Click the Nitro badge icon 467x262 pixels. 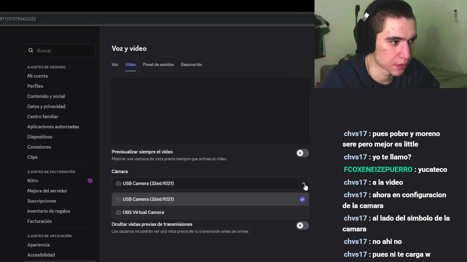tap(90, 180)
